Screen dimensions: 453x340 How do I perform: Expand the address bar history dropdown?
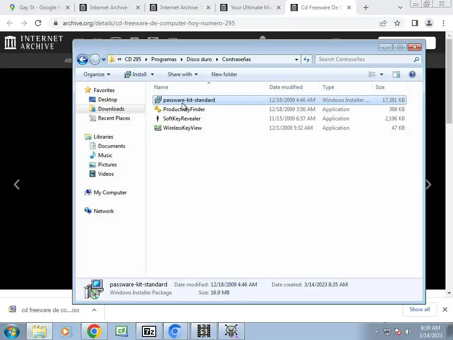tap(296, 60)
